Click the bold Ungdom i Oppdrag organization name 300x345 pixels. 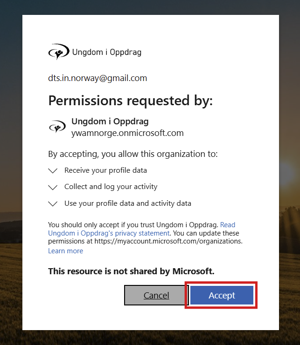pos(110,122)
